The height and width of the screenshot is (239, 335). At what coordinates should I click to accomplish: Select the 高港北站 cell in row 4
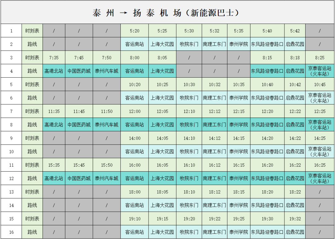[x=53, y=71]
